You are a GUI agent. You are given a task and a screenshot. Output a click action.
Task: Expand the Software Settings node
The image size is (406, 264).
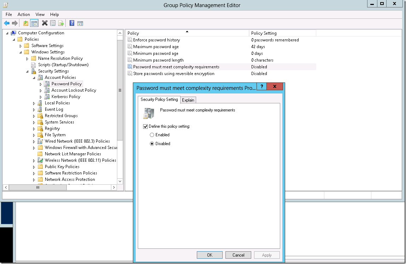point(20,46)
